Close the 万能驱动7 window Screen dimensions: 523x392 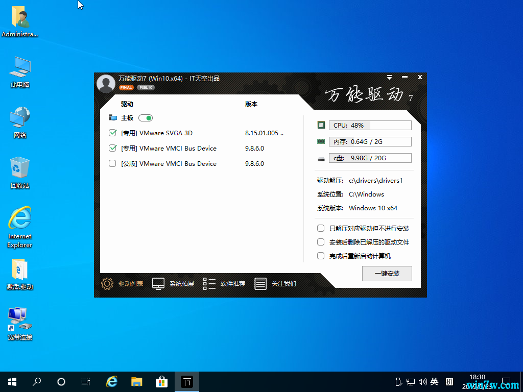click(x=420, y=77)
